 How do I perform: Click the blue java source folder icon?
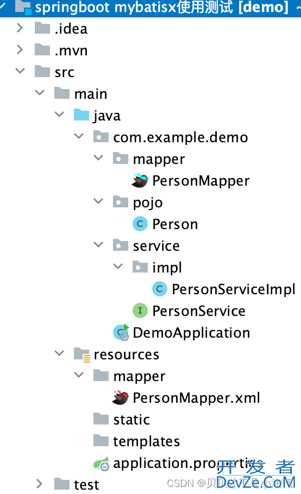[x=81, y=115]
